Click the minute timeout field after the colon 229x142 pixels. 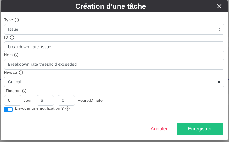tap(66, 100)
